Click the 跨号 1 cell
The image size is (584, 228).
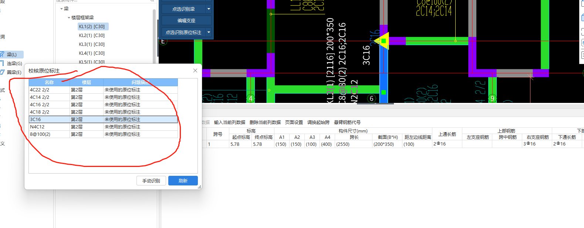(218, 144)
